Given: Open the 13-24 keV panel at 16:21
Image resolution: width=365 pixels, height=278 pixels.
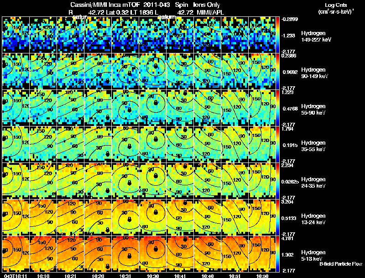Looking at the screenshot, I should click(x=71, y=217).
